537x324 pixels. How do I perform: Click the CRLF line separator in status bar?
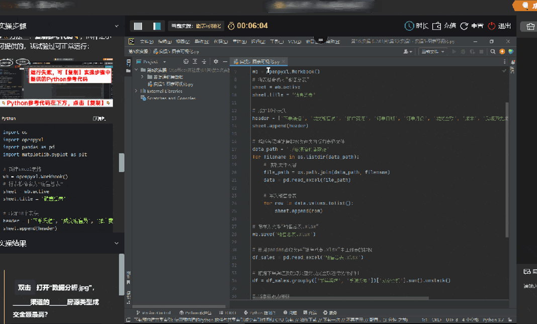[x=436, y=320]
